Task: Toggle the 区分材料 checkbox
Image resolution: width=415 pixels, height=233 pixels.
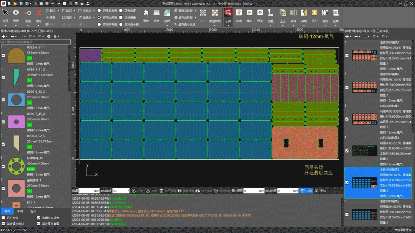Action: tap(3, 218)
